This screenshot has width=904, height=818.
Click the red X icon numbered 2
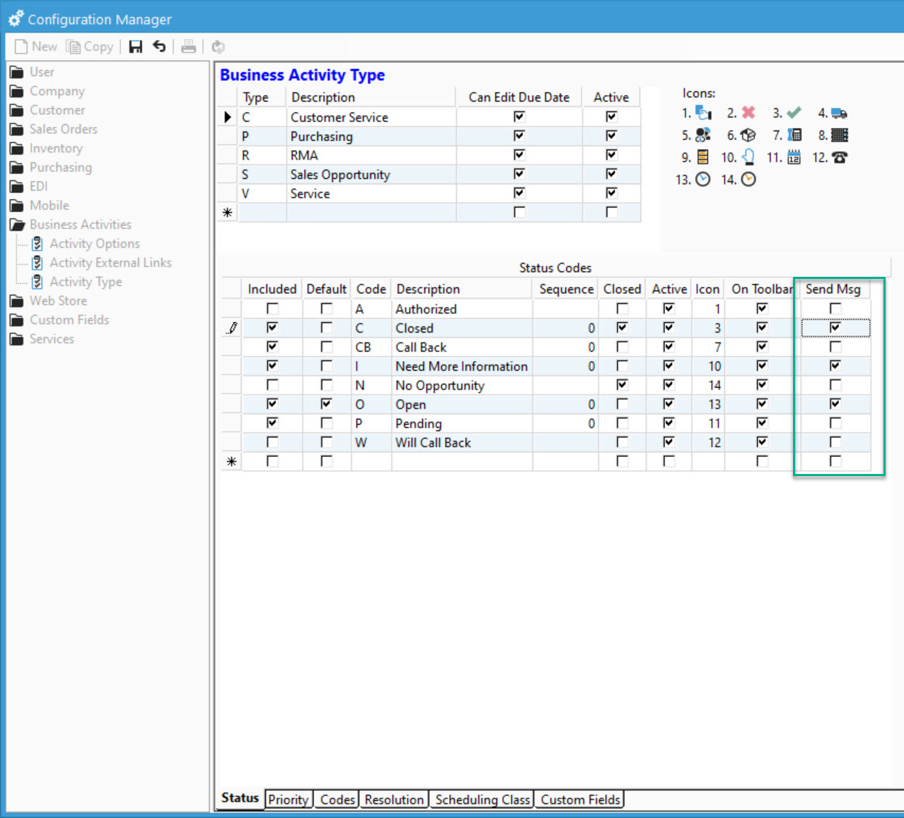point(749,113)
